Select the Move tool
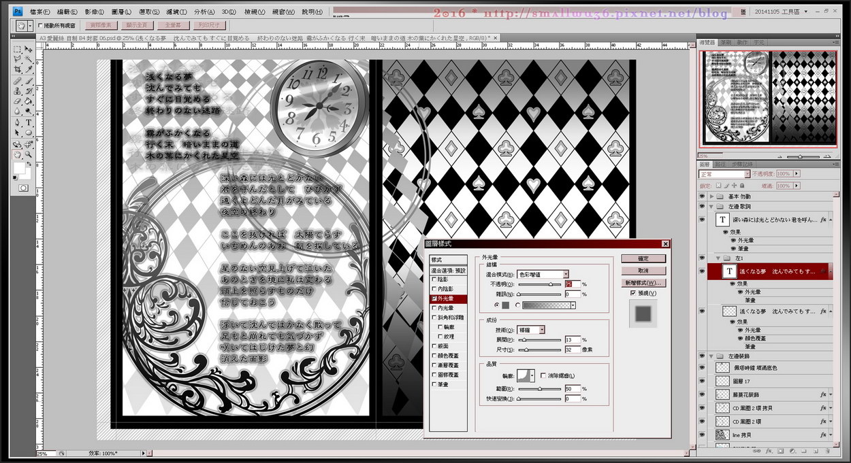 [29, 49]
